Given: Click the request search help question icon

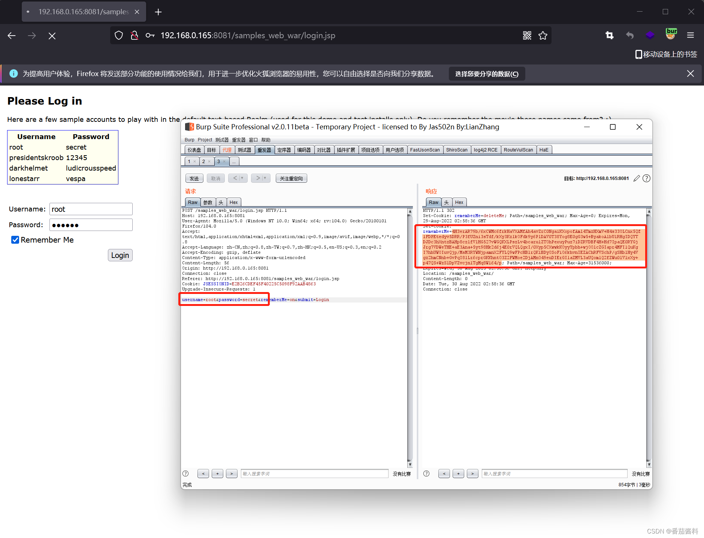Looking at the screenshot, I should pyautogui.click(x=185, y=474).
